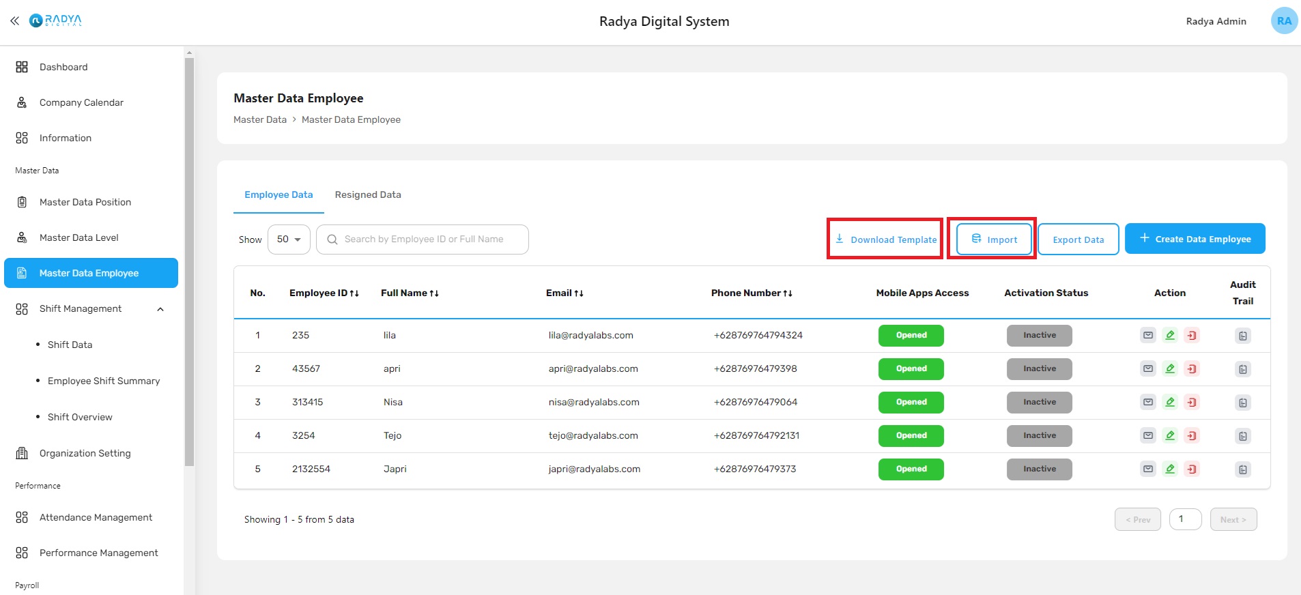Screen dimensions: 1301x595
Task: Open Performance Management menu
Action: (91, 553)
